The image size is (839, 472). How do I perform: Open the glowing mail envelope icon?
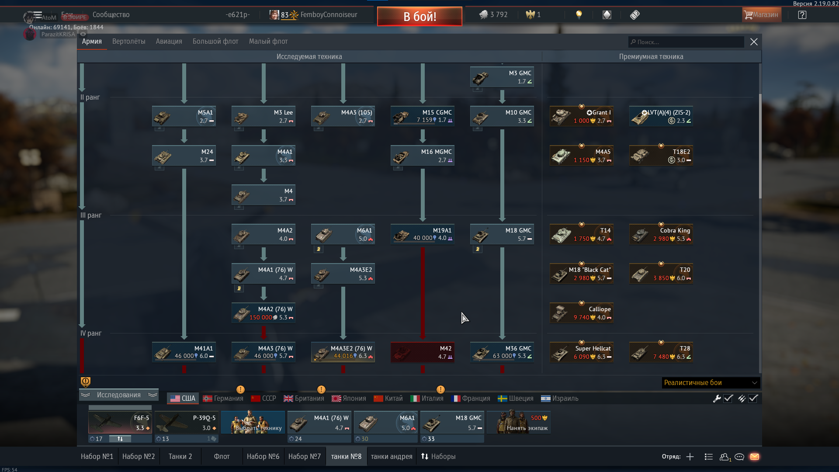point(755,457)
